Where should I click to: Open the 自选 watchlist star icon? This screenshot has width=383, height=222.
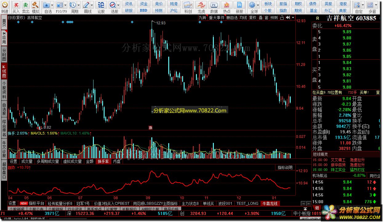click(46, 5)
